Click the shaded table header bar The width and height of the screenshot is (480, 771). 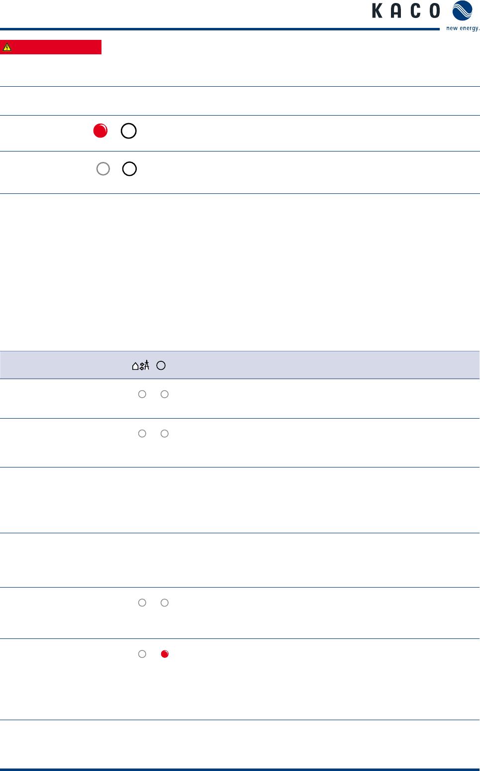(240, 365)
